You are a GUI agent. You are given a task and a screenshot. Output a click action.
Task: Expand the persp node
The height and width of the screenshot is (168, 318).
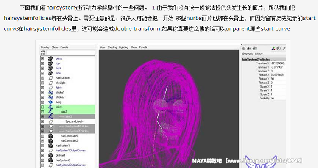[x=42, y=58]
